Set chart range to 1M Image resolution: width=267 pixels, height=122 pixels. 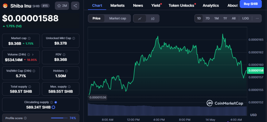pyautogui.click(x=216, y=18)
